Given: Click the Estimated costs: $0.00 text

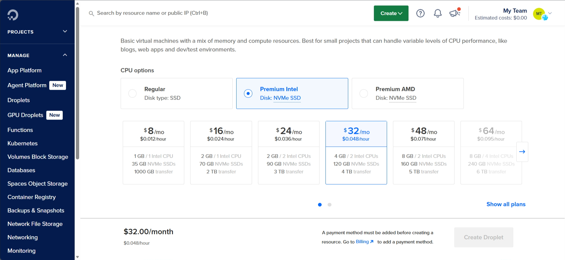Looking at the screenshot, I should pos(501,18).
